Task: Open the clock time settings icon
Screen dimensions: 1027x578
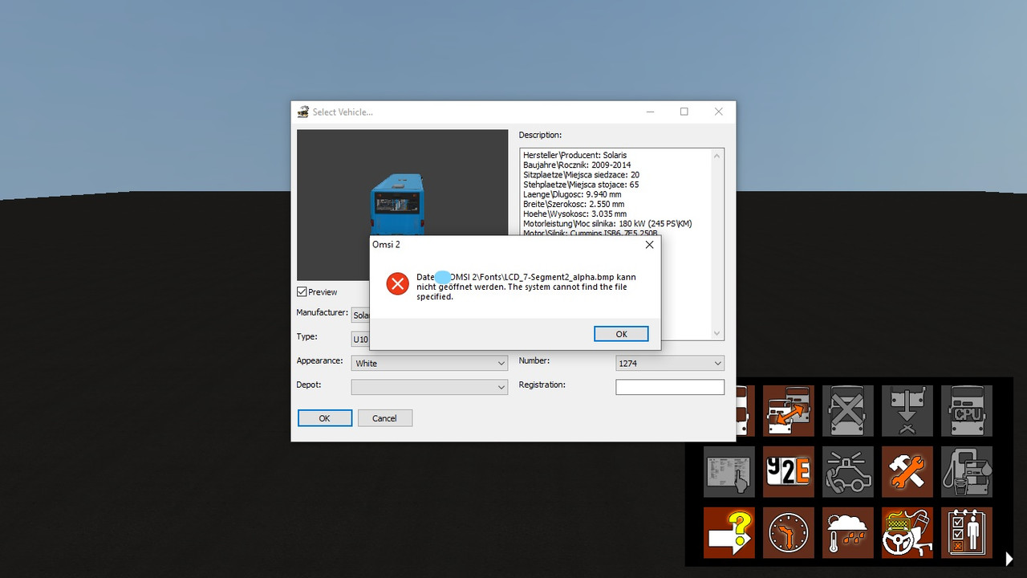Action: click(x=789, y=532)
